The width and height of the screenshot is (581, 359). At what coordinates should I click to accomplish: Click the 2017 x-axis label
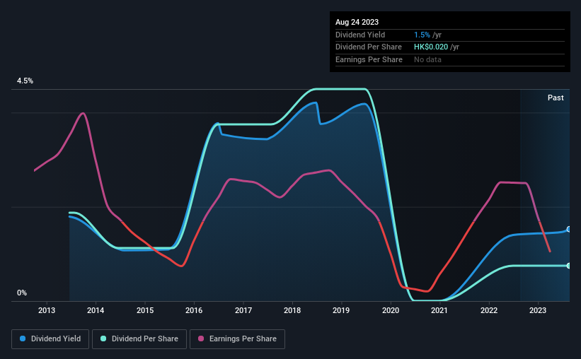coord(243,310)
